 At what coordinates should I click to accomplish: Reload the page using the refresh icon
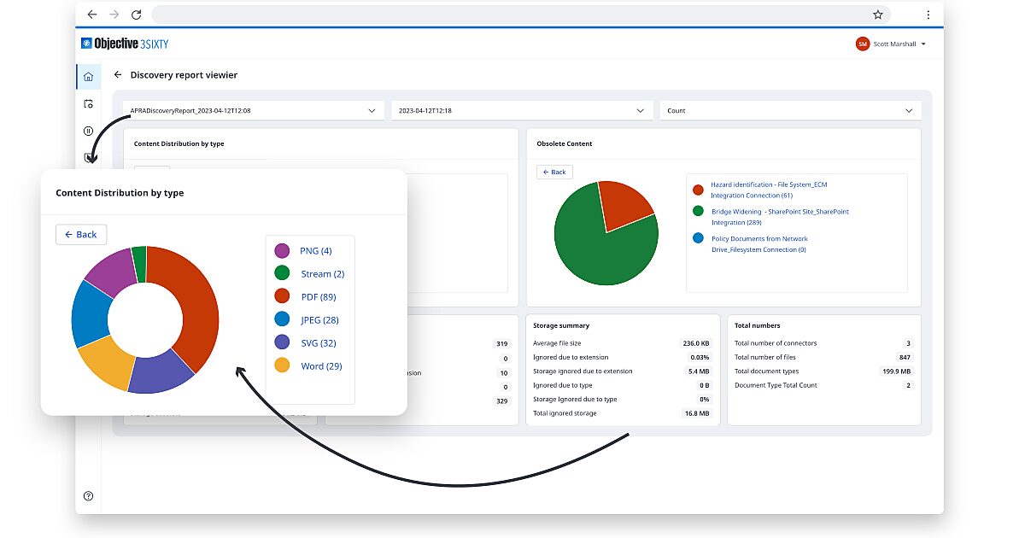point(137,15)
